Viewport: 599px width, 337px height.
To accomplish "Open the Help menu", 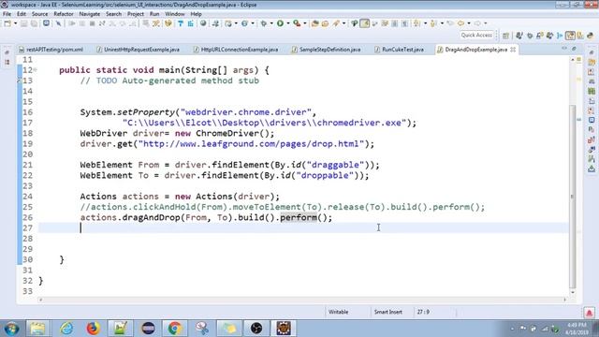I will tap(196, 14).
